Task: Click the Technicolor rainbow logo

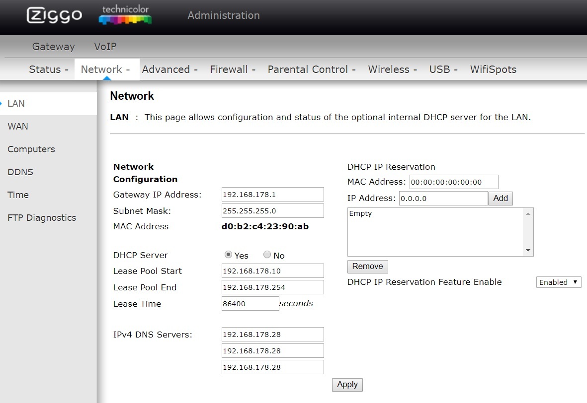Action: pyautogui.click(x=125, y=15)
